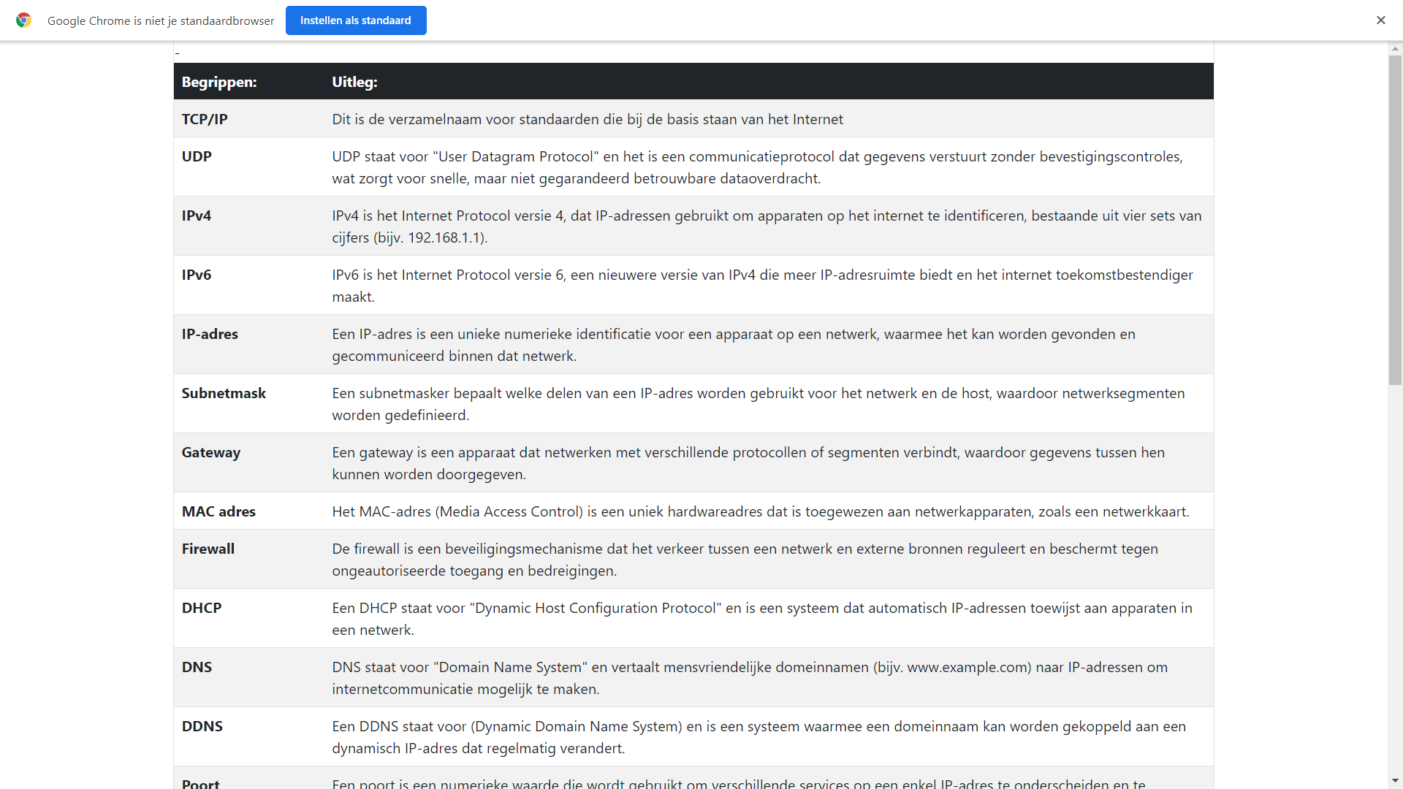Click the DHCP term cell
1403x789 pixels.
tap(202, 608)
